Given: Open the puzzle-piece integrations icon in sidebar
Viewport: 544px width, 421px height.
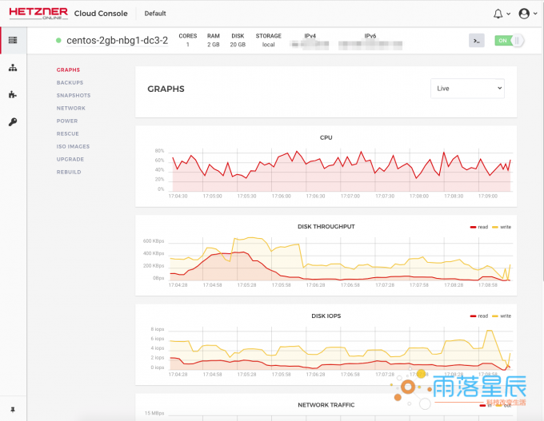Looking at the screenshot, I should tap(13, 94).
